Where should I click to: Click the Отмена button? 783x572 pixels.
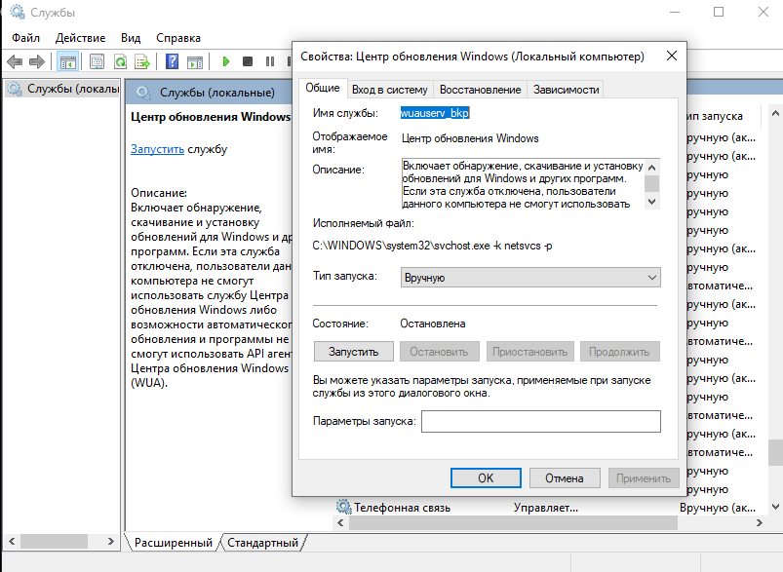[565, 478]
